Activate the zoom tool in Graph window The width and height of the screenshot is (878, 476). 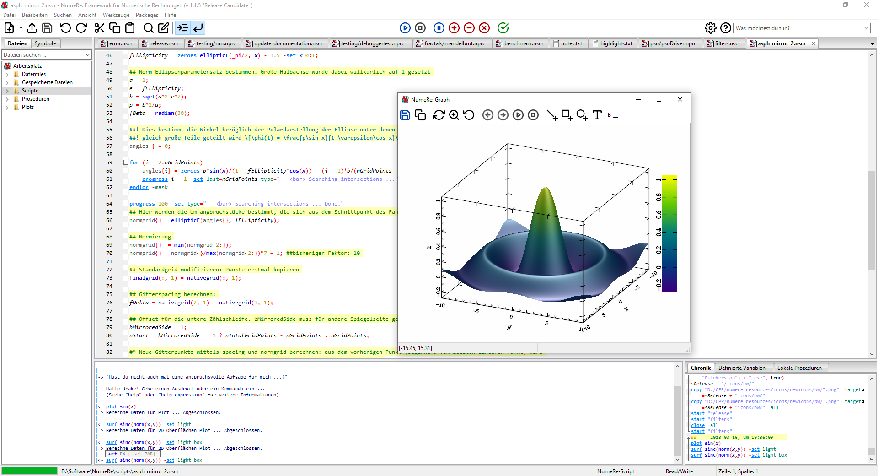[x=454, y=115]
